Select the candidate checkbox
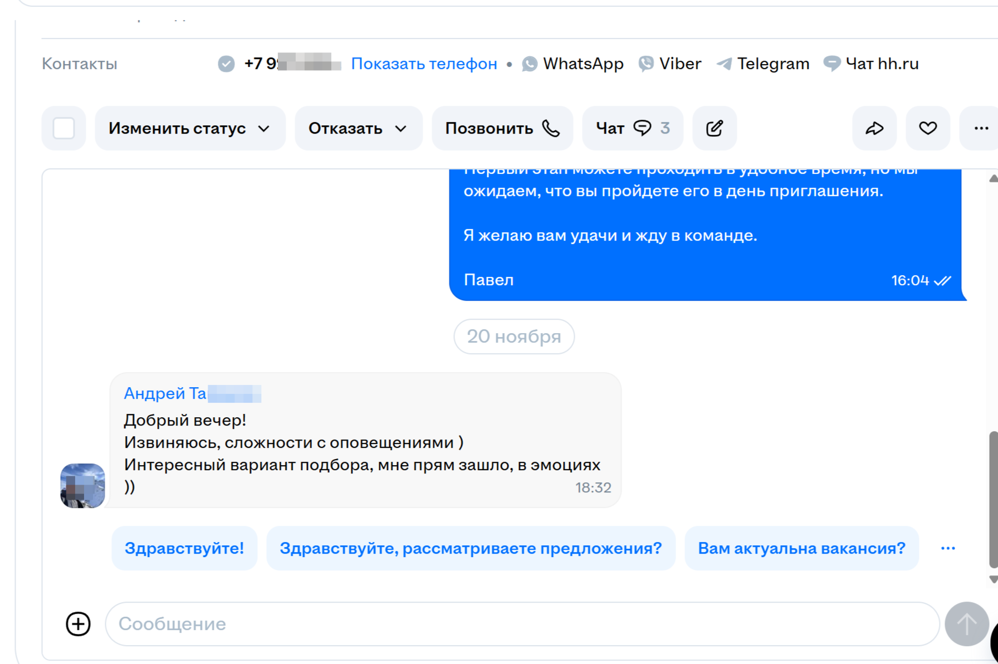 (63, 128)
